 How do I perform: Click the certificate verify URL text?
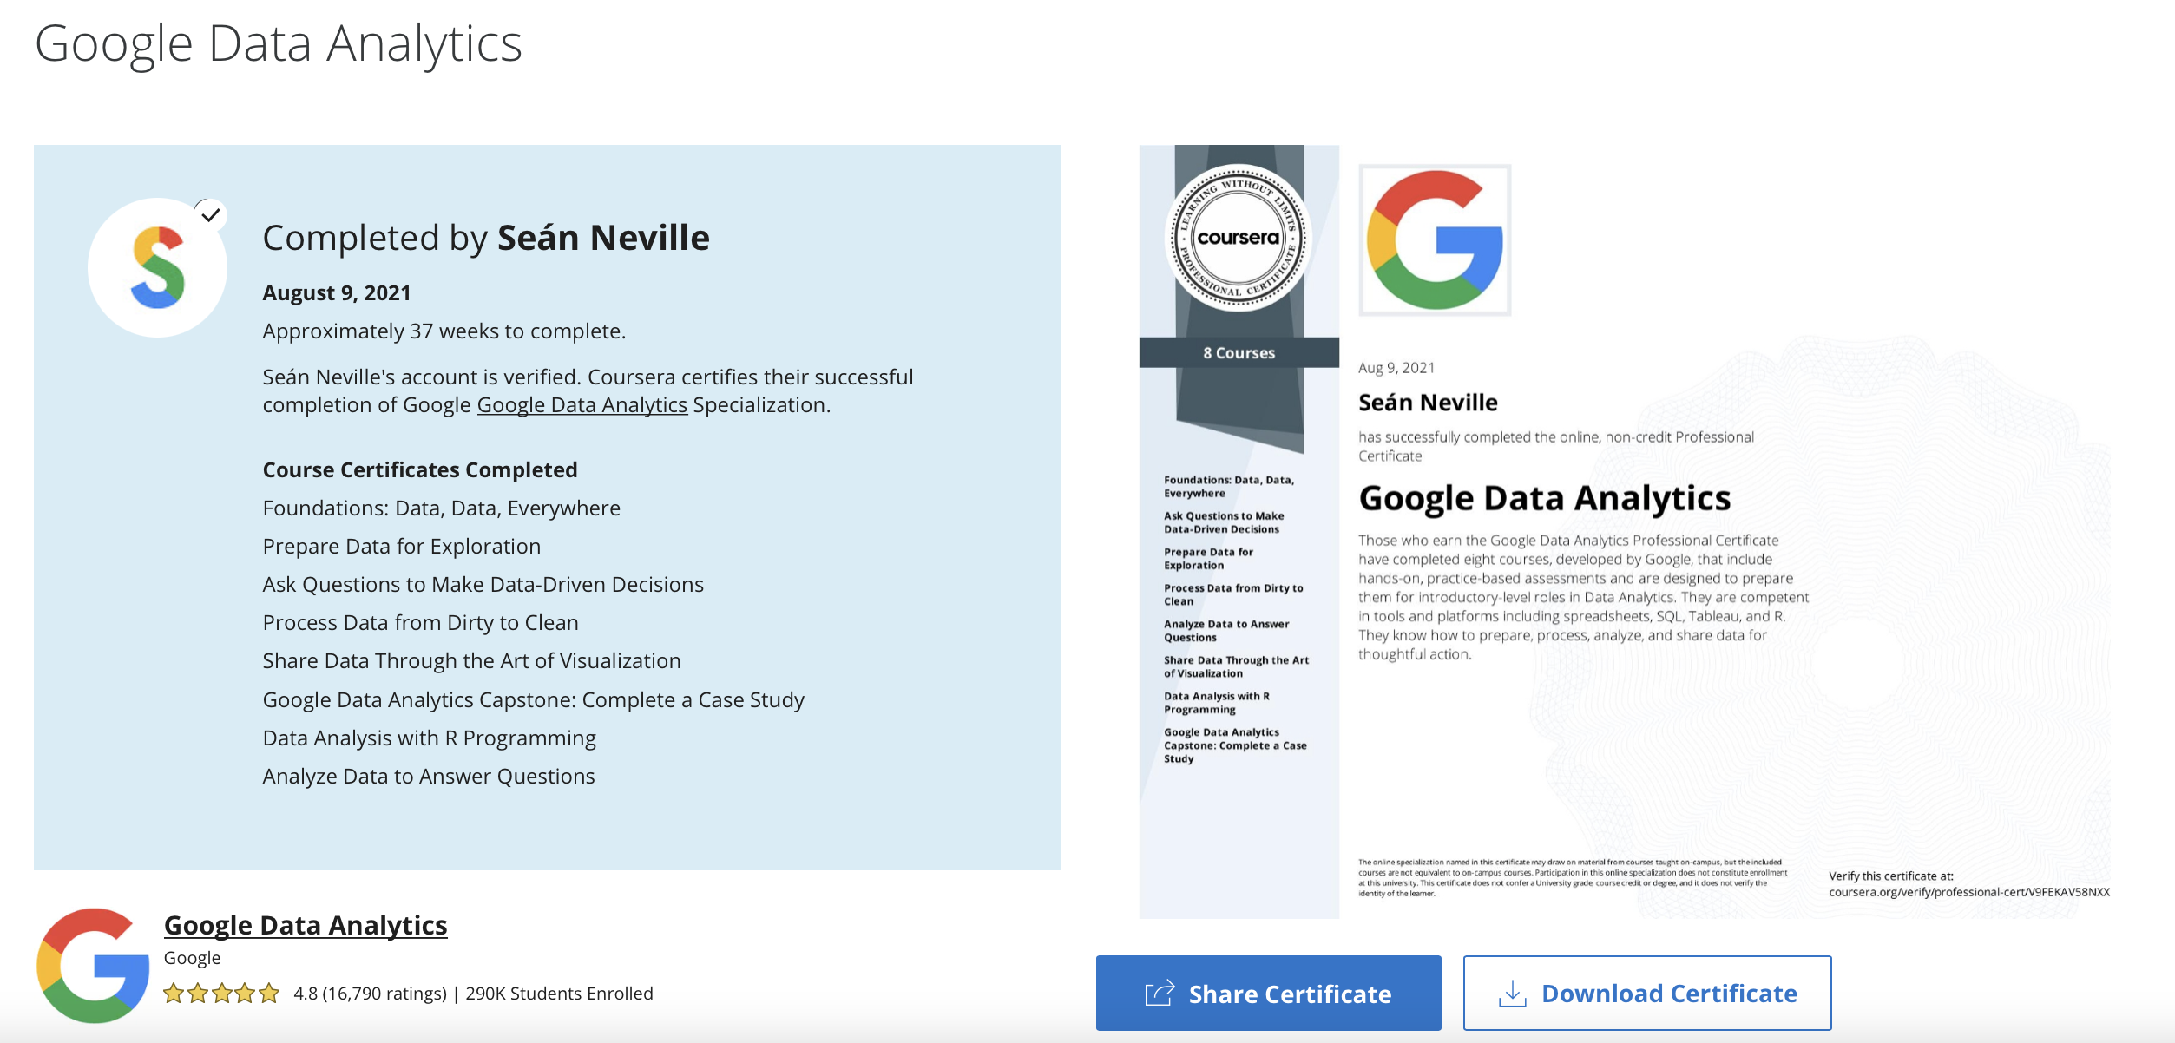1968,892
